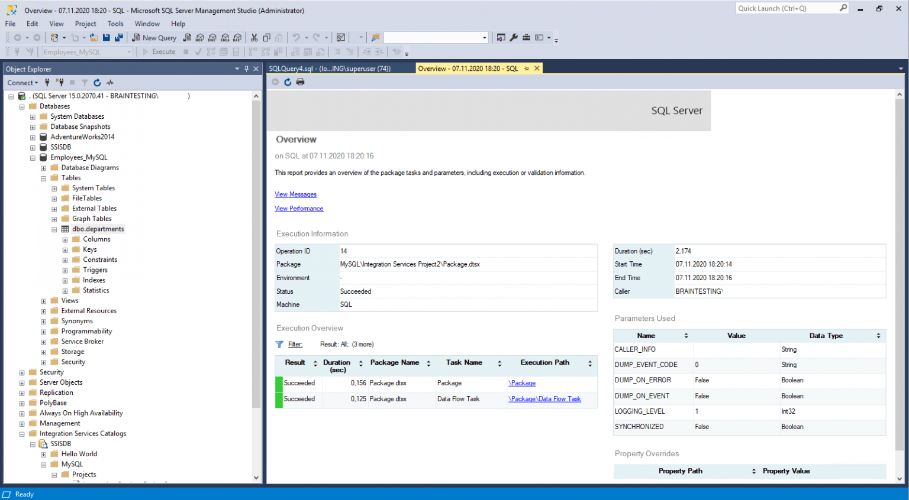Click the Filter link in Execution Overview
Viewport: 909px width, 500px height.
click(x=295, y=345)
